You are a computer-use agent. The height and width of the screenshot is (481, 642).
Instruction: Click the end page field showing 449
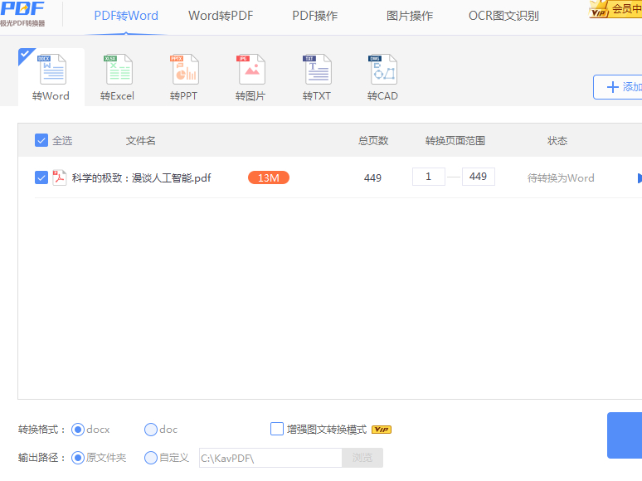pyautogui.click(x=479, y=177)
